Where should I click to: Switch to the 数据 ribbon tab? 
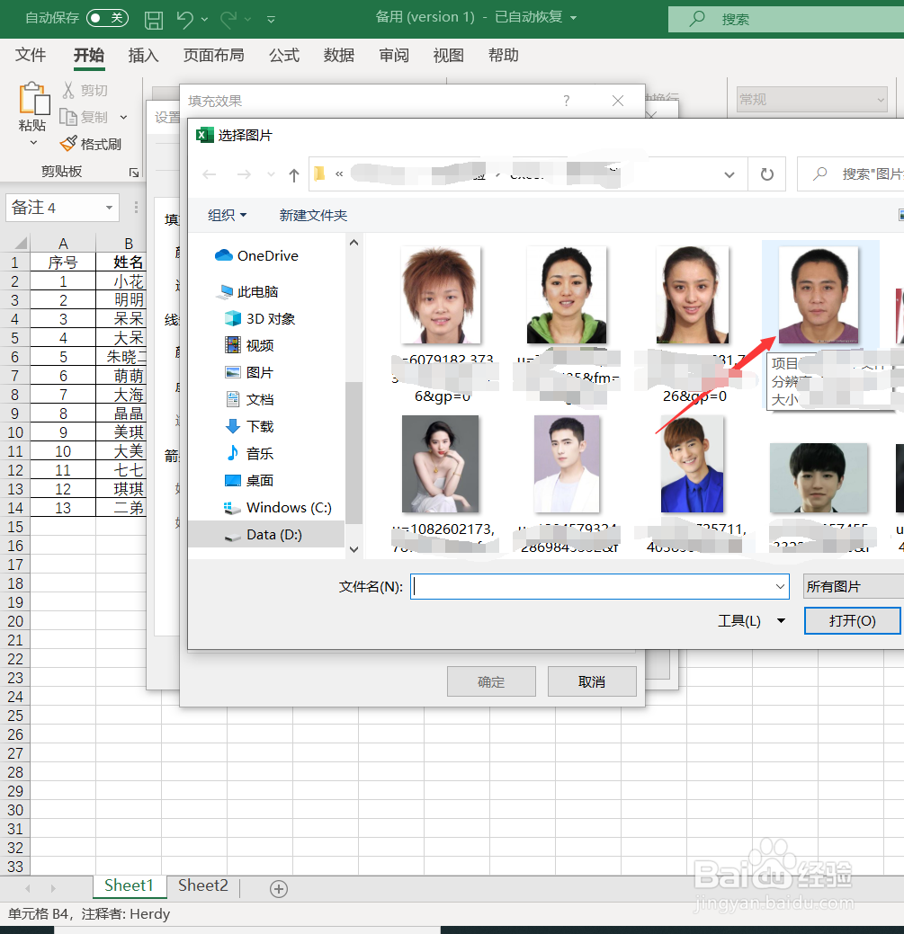point(339,55)
